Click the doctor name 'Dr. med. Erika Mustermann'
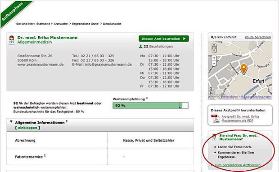Viewport: 279px width, 172px height. 47,38
